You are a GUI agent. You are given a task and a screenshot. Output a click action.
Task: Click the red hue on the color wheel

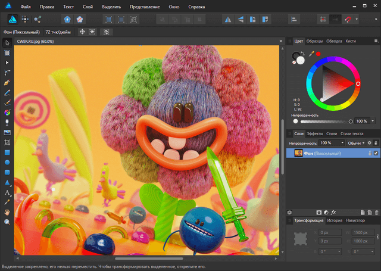(358, 84)
